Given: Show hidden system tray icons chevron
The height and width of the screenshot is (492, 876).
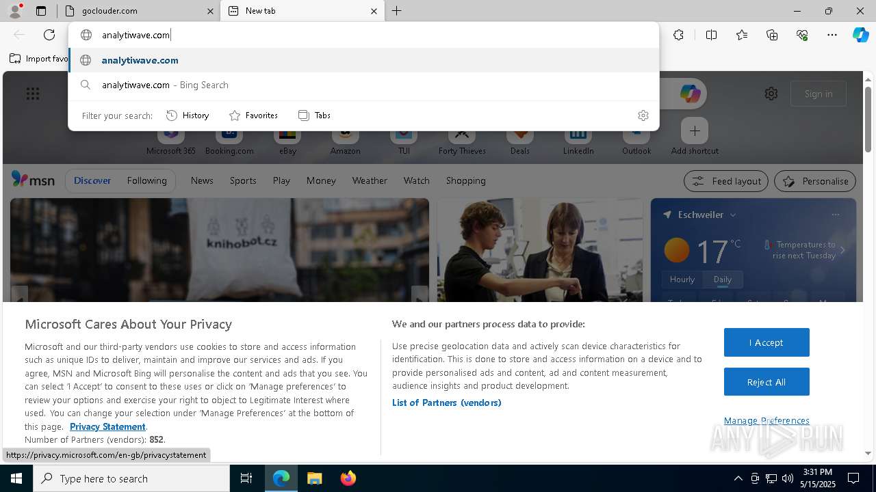Looking at the screenshot, I should click(x=738, y=478).
